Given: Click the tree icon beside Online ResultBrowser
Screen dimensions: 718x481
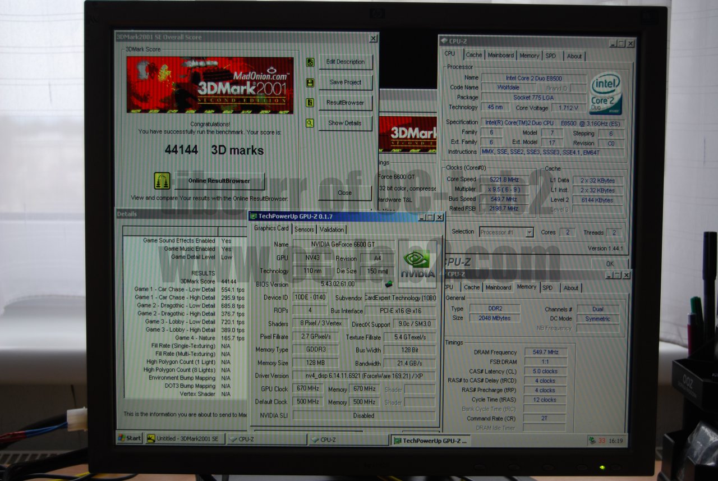Looking at the screenshot, I should pos(162,181).
